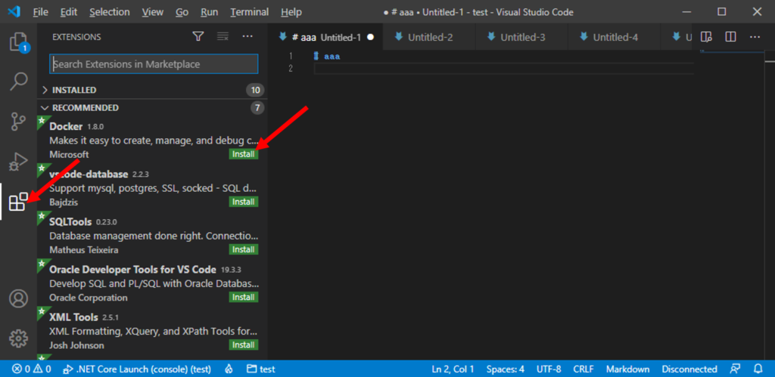Open the Run and Debug view
This screenshot has height=377, width=775.
pyautogui.click(x=19, y=162)
